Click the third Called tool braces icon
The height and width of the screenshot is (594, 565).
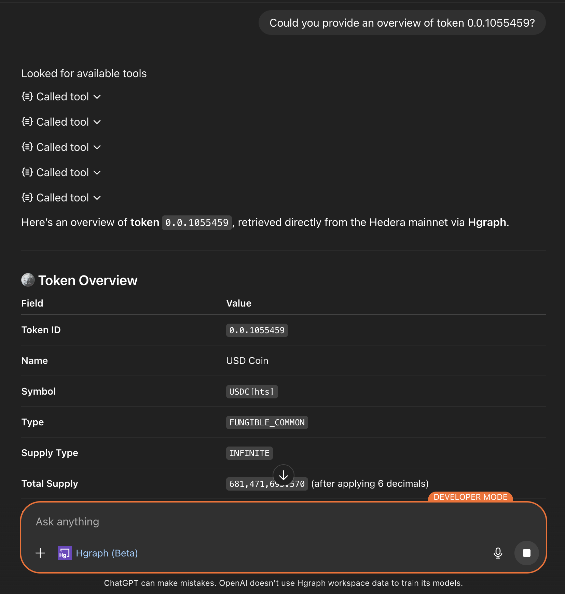pyautogui.click(x=27, y=147)
